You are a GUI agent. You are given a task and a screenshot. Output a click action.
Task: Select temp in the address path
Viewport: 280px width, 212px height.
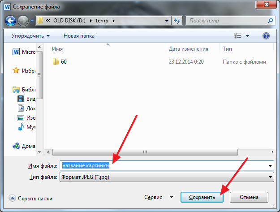point(102,21)
